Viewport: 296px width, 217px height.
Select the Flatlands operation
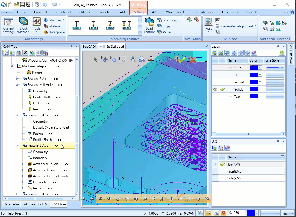pyautogui.click(x=40, y=182)
